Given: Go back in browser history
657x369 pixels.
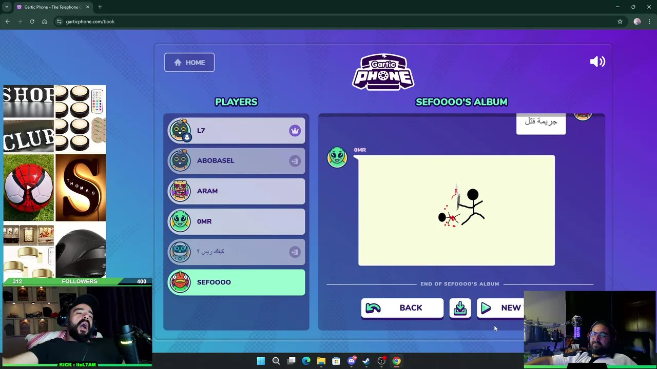Looking at the screenshot, I should [x=8, y=22].
